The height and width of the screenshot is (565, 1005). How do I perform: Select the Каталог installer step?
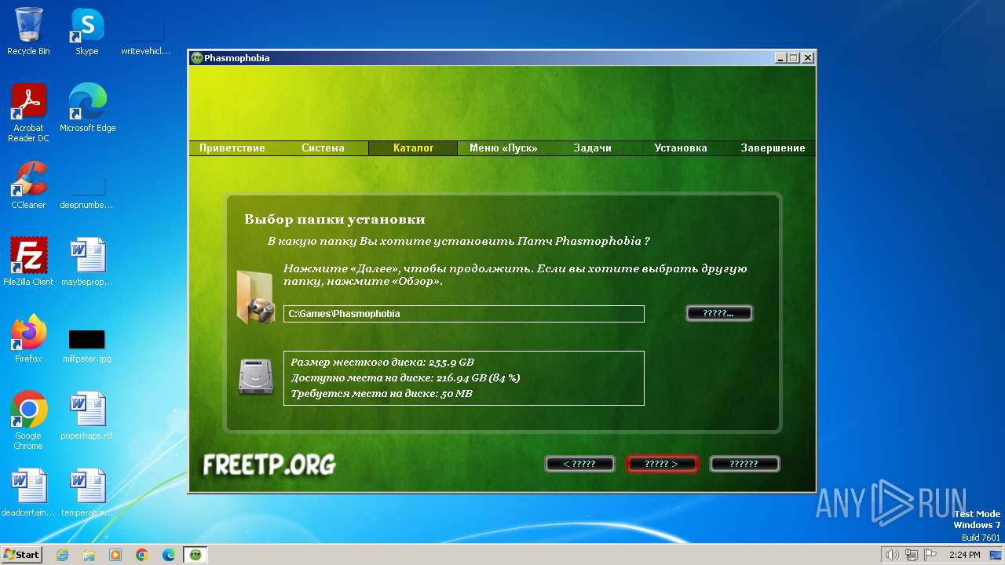(413, 148)
